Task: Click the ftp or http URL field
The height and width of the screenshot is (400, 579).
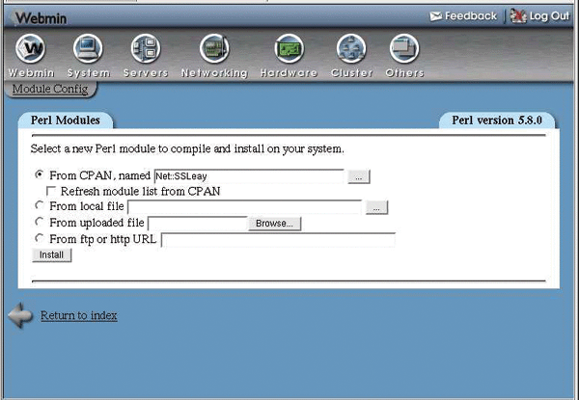Action: (x=278, y=240)
